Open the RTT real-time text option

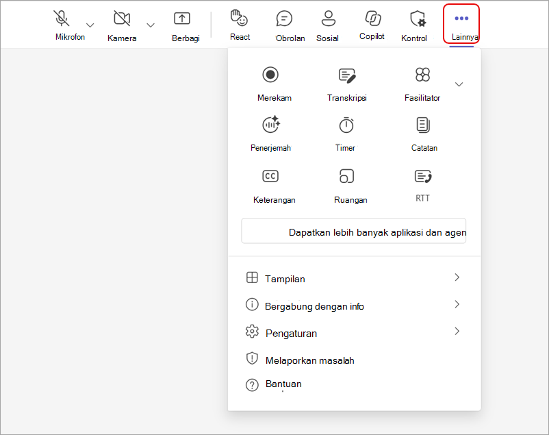click(422, 186)
